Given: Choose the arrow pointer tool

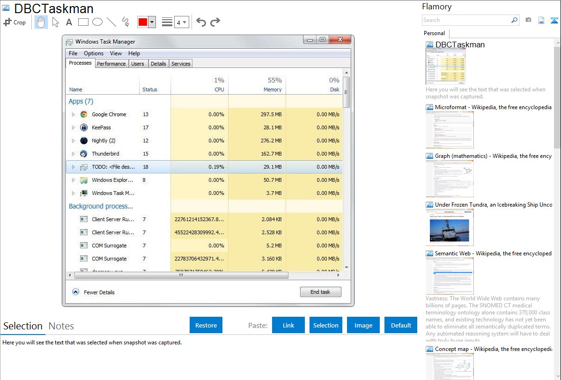Looking at the screenshot, I should point(55,22).
